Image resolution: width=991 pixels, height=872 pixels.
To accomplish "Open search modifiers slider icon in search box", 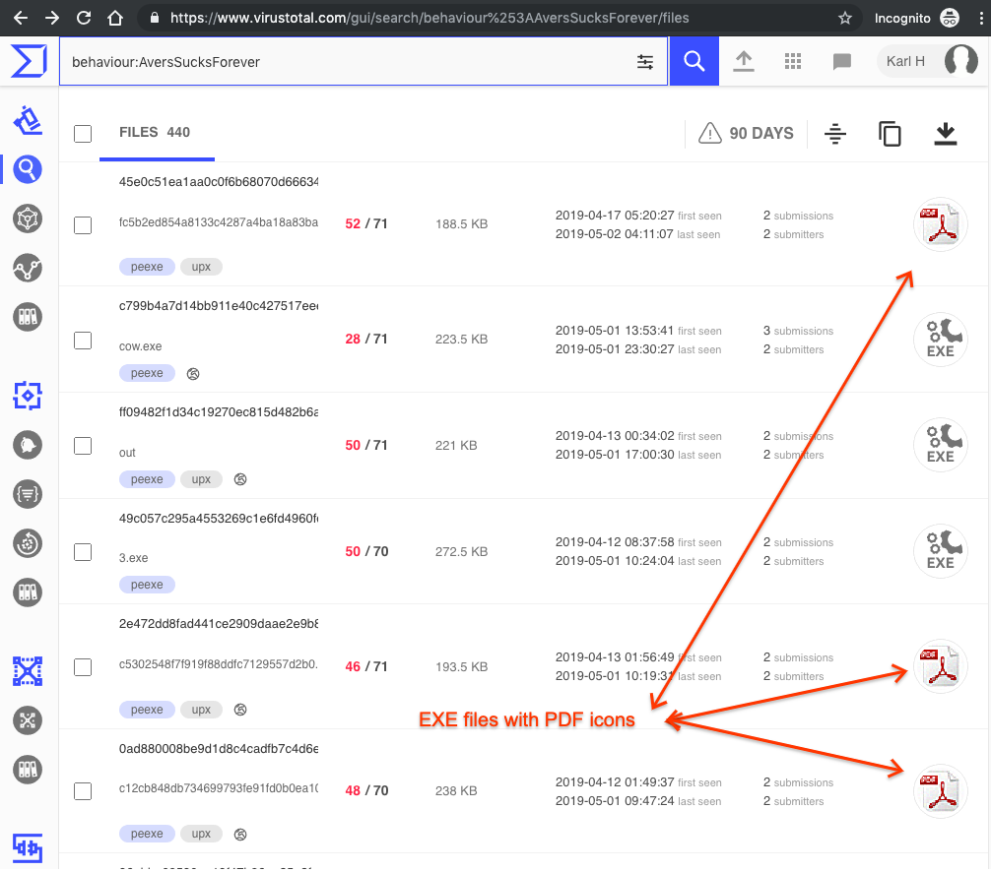I will (x=644, y=62).
